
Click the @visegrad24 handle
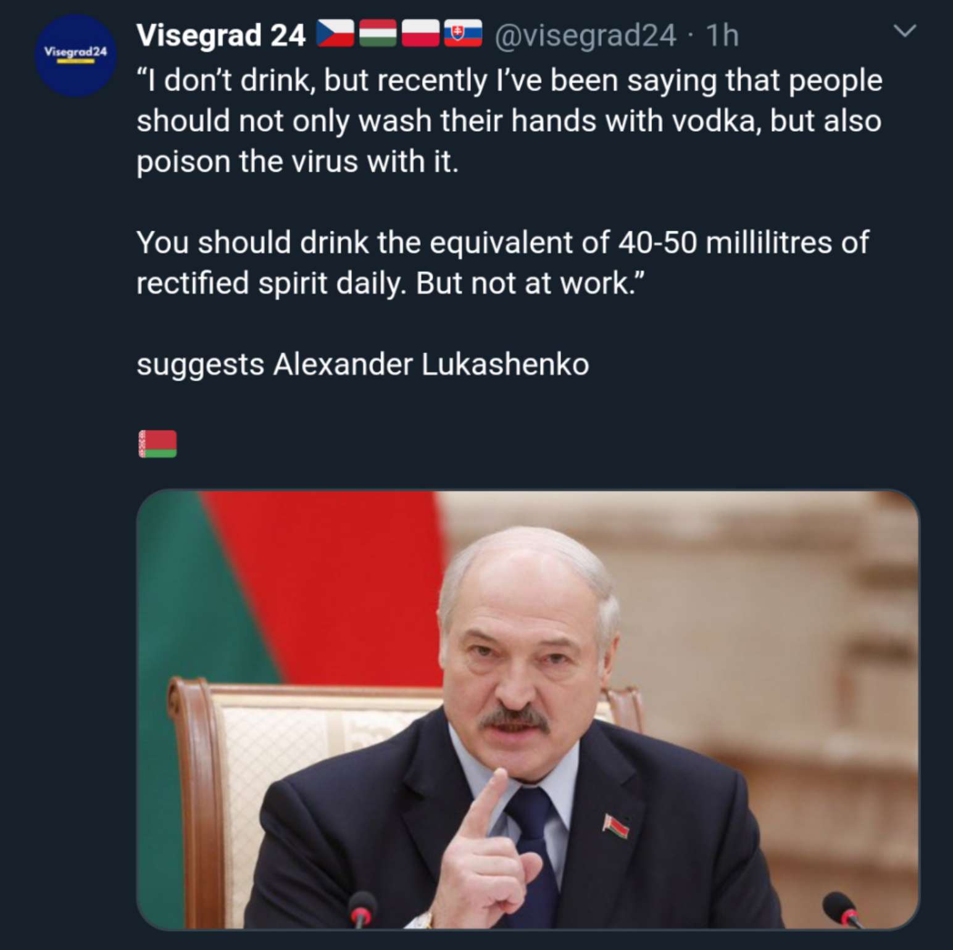(x=585, y=35)
